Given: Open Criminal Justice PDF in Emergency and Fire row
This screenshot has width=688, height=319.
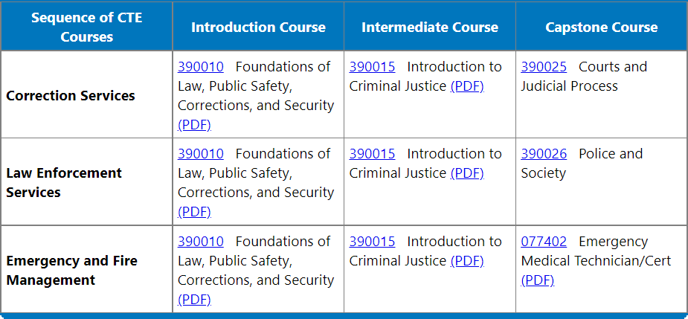Looking at the screenshot, I should click(467, 261).
